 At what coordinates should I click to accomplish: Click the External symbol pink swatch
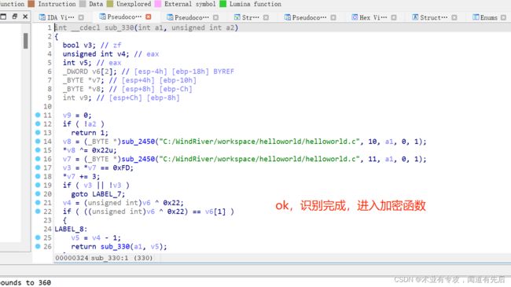(158, 4)
